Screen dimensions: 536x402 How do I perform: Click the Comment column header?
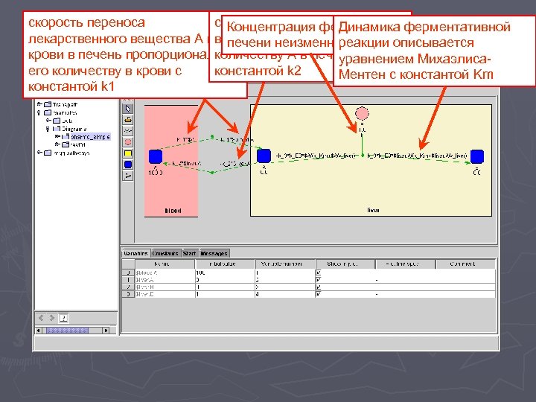coord(465,264)
